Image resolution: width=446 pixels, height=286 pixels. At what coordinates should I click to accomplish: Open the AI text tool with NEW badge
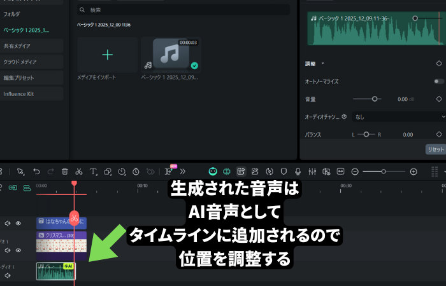pos(169,171)
